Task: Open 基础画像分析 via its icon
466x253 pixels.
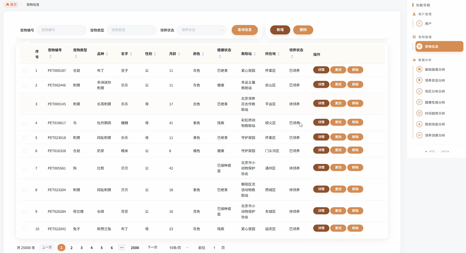Action: point(419,69)
